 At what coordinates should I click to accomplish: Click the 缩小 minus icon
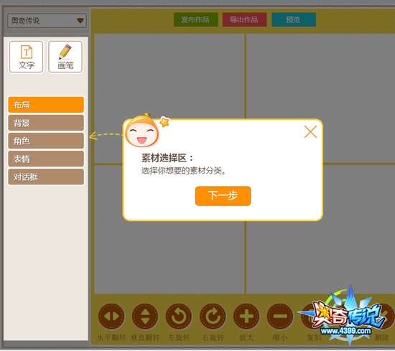coord(280,317)
